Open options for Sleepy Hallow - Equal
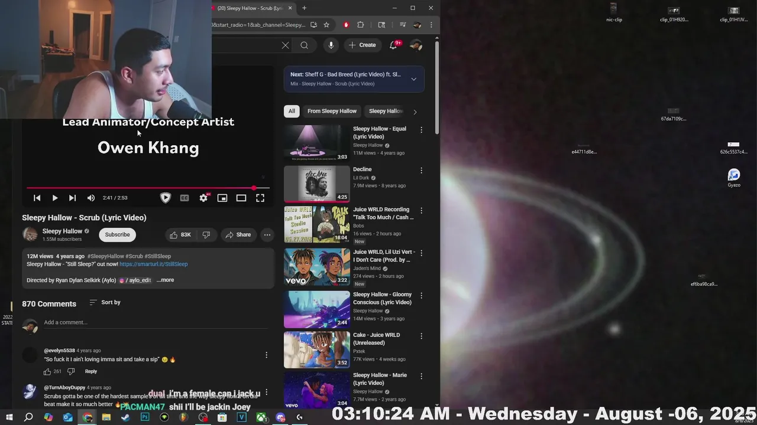This screenshot has width=757, height=425. 421,130
